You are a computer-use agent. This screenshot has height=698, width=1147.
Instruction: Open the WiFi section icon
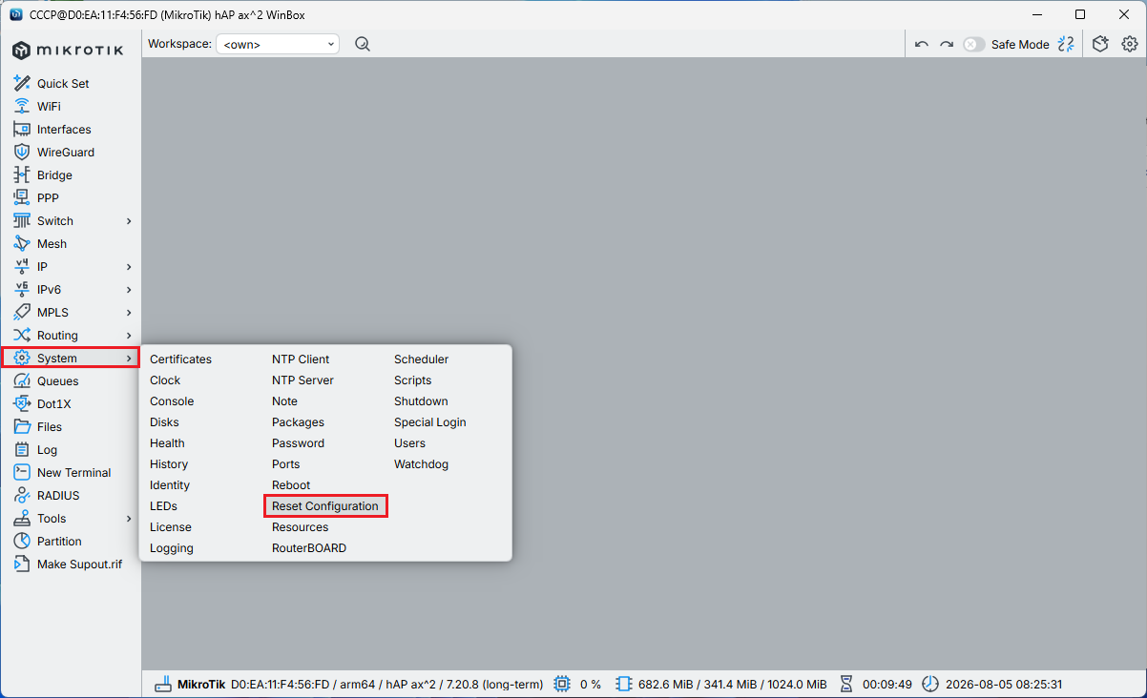point(22,107)
